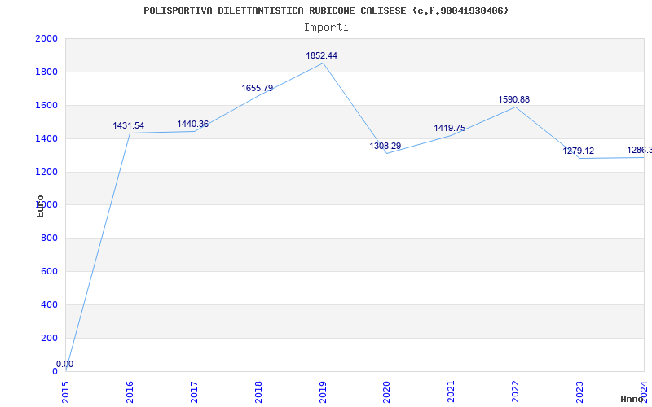Select the 1655.79 data label
The width and height of the screenshot is (652, 407).
[258, 89]
